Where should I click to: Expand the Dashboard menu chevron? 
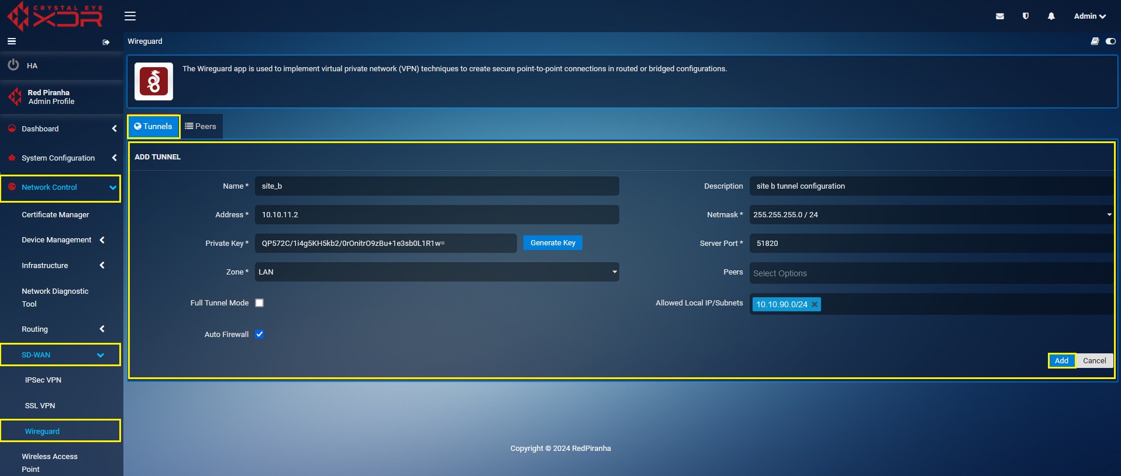(x=114, y=128)
